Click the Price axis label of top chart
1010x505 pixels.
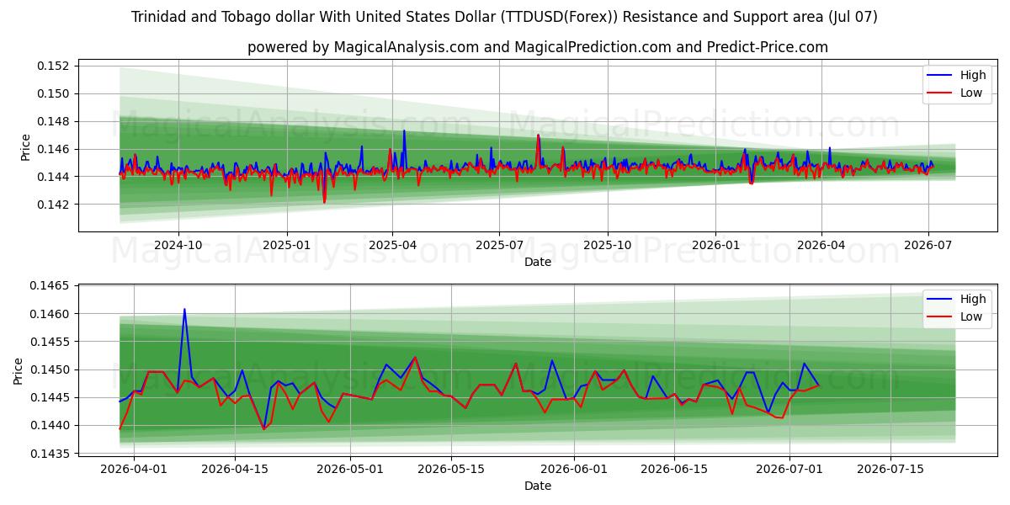coord(26,147)
